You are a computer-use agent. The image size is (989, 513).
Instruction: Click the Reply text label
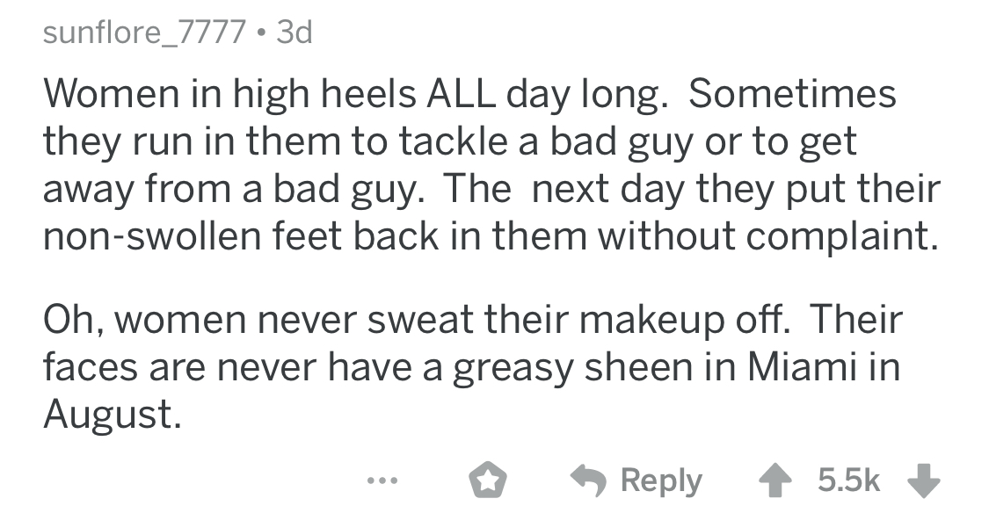(661, 480)
